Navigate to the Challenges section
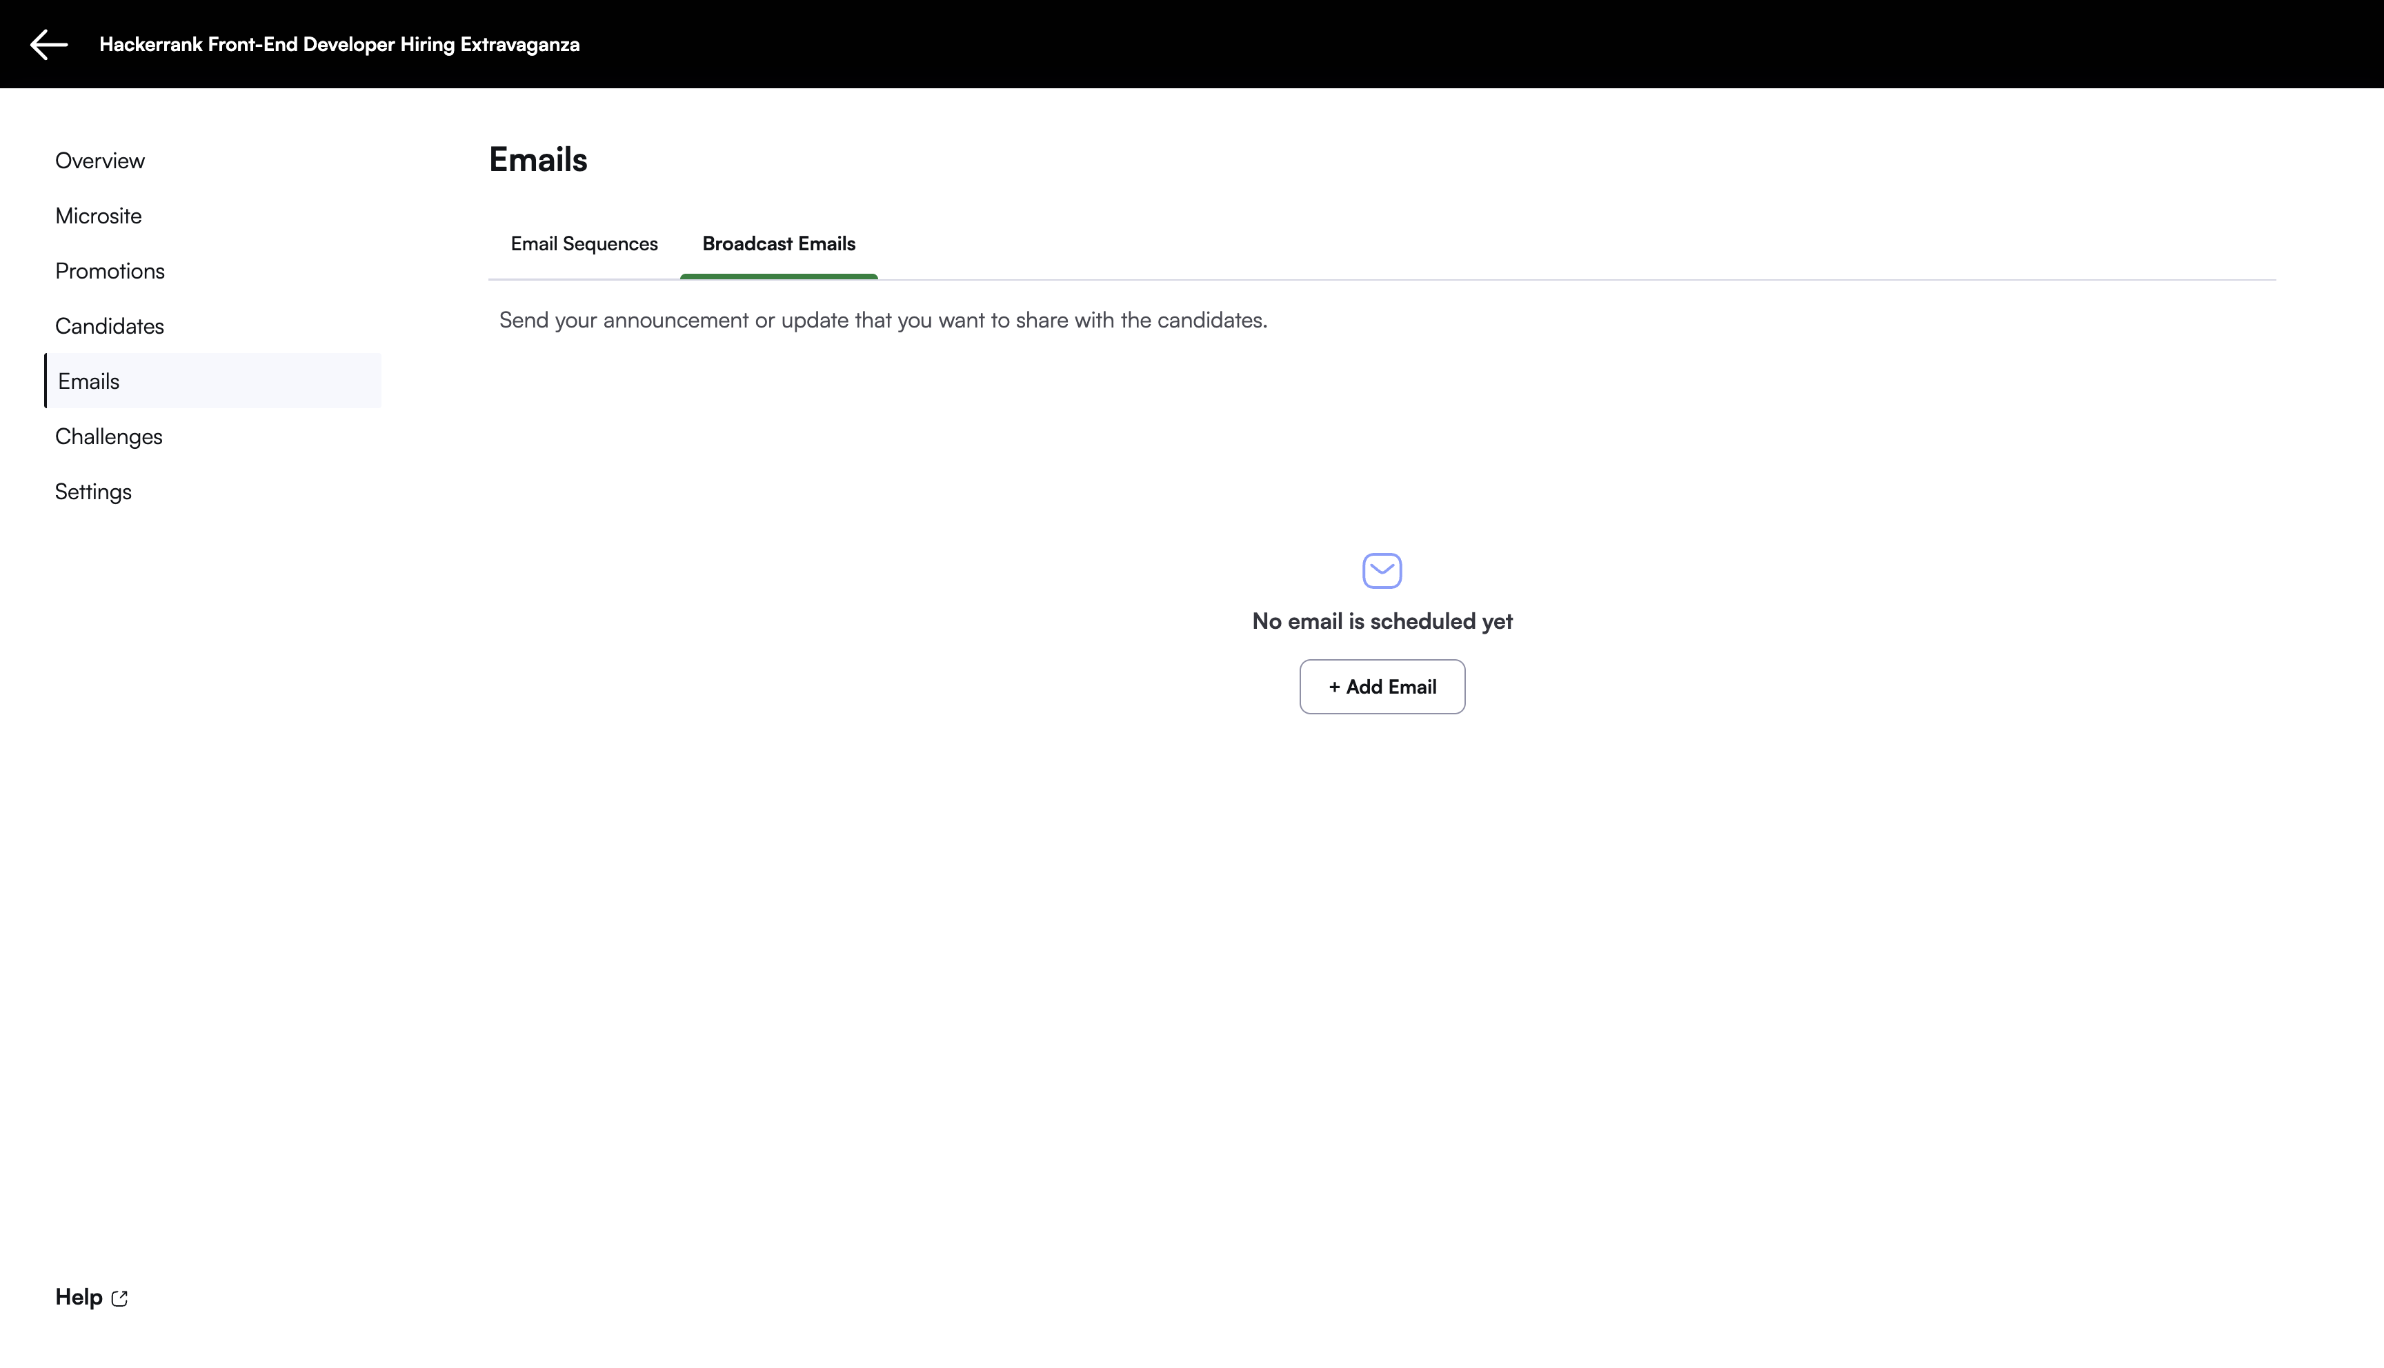 pos(109,437)
